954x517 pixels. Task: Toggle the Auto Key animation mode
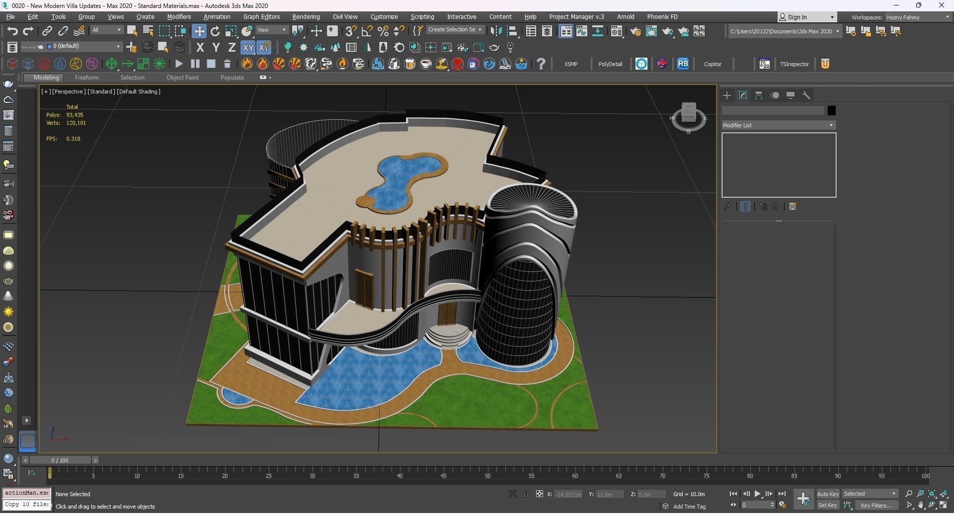[x=827, y=494]
